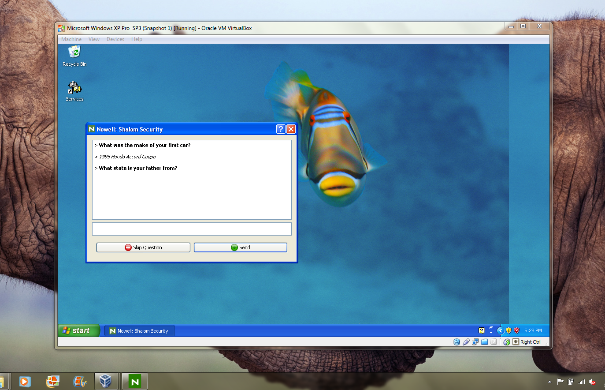Open Windows Movie Maker from host taskbar
Image resolution: width=605 pixels, height=390 pixels.
point(80,381)
